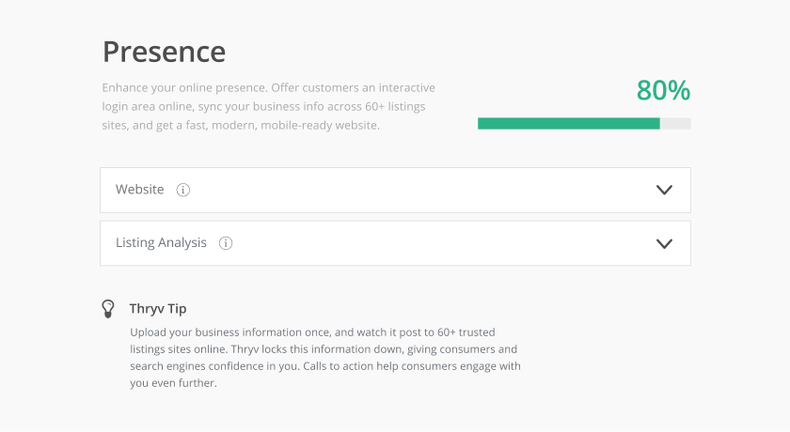Click the green filled part of progress bar
This screenshot has height=432, width=790.
click(569, 123)
